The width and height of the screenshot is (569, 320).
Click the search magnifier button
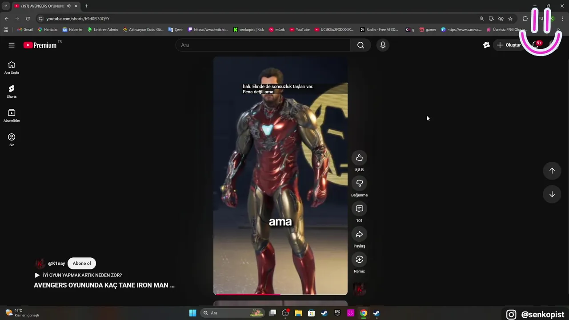click(361, 45)
